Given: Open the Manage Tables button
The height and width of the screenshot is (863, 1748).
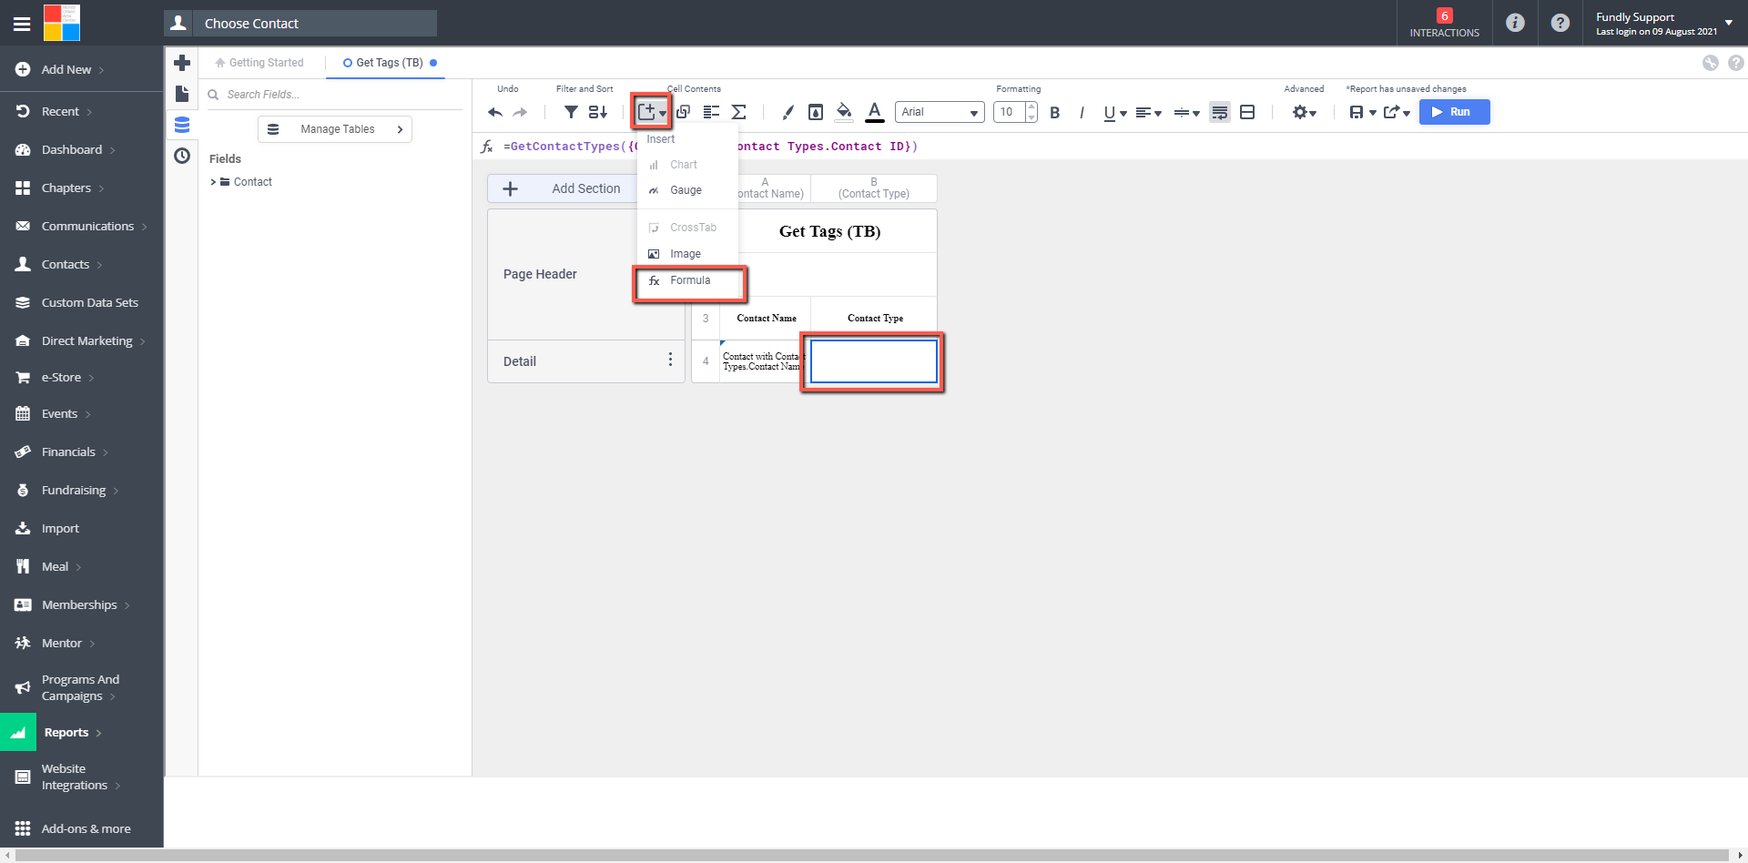Looking at the screenshot, I should tap(335, 129).
